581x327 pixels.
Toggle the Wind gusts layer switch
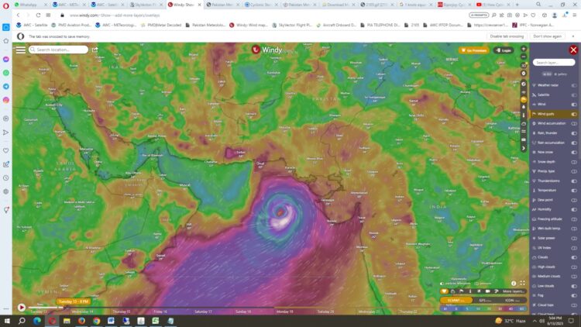click(574, 114)
